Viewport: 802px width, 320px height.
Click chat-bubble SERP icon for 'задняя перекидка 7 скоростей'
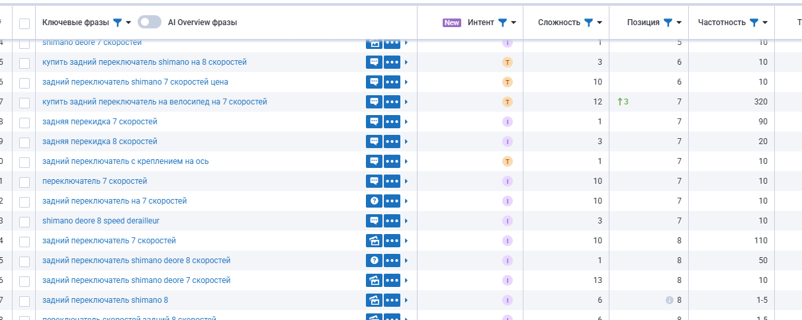374,122
